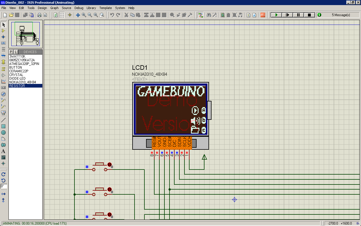This screenshot has height=226, width=361.
Task: Select the 2D Symbol 'S' tool
Action: [x=3, y=157]
